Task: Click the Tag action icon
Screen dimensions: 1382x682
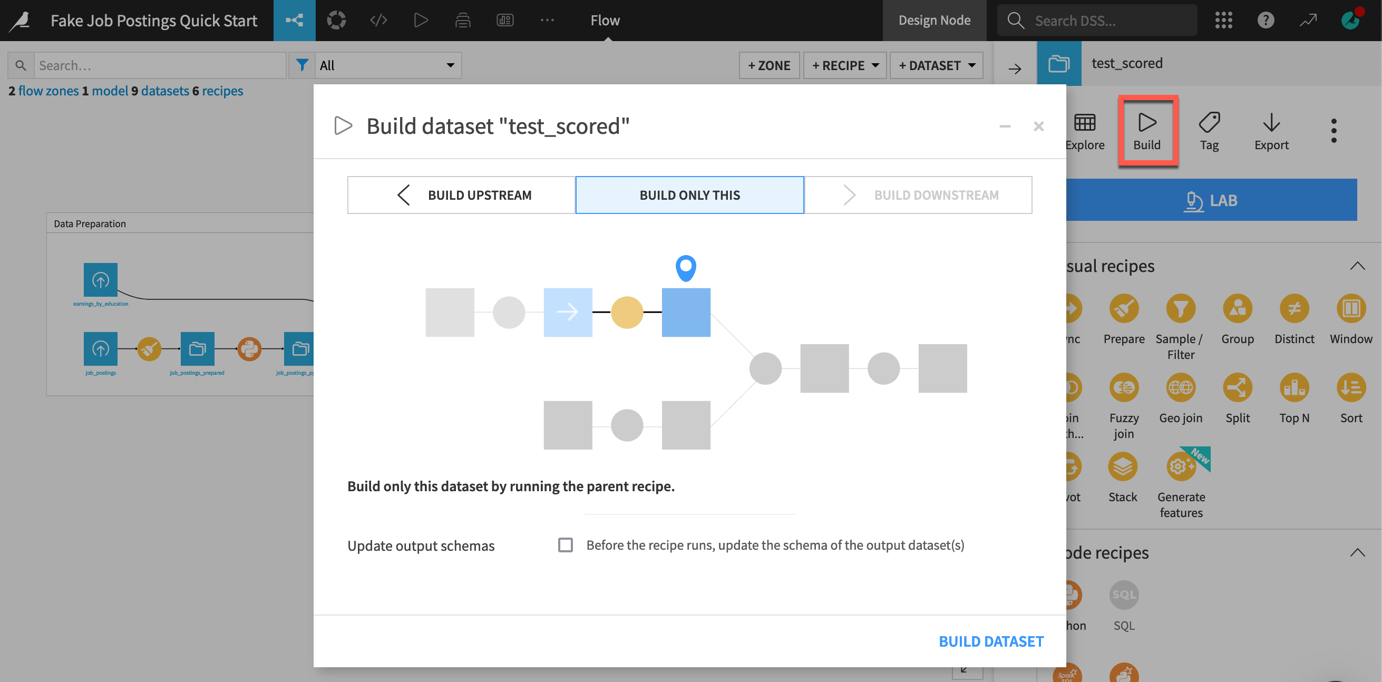Action: click(1209, 131)
